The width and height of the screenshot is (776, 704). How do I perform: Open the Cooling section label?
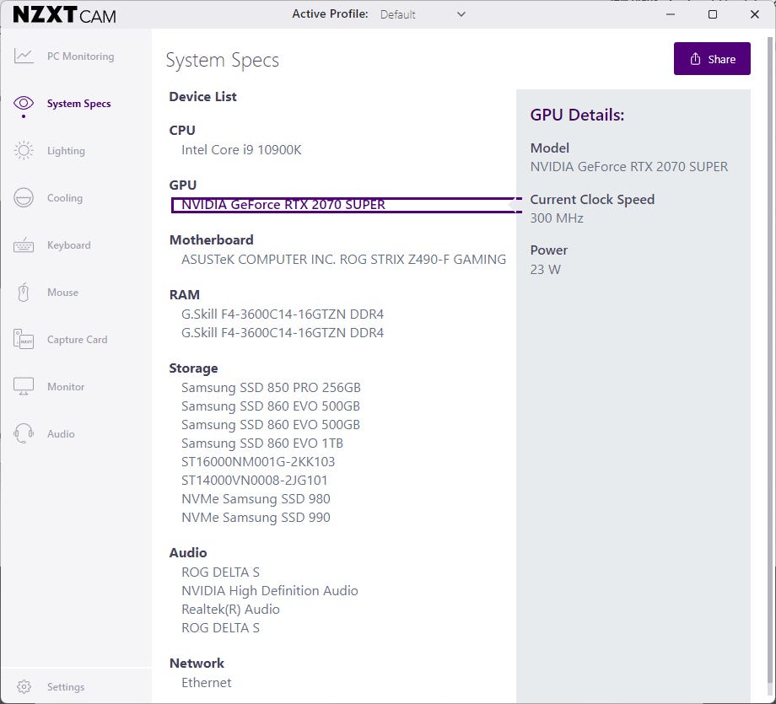tap(65, 198)
